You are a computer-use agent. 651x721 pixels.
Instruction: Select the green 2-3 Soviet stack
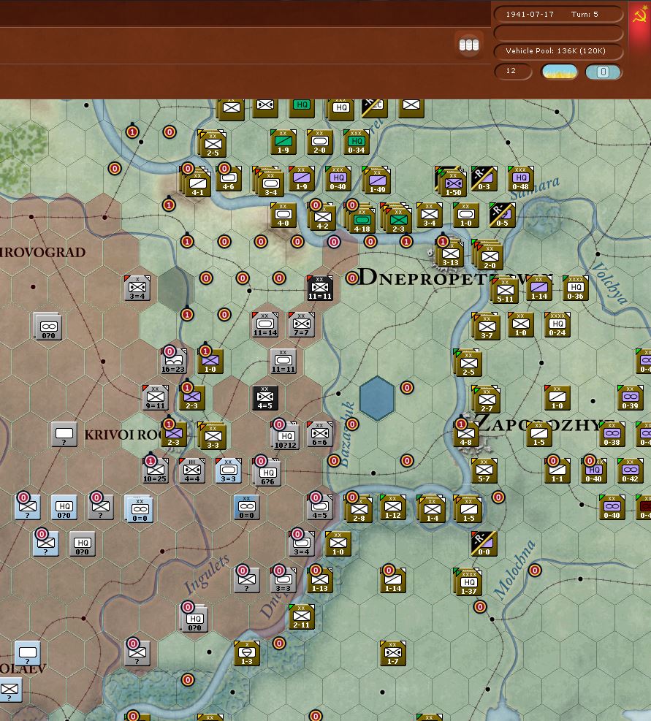pyautogui.click(x=397, y=218)
